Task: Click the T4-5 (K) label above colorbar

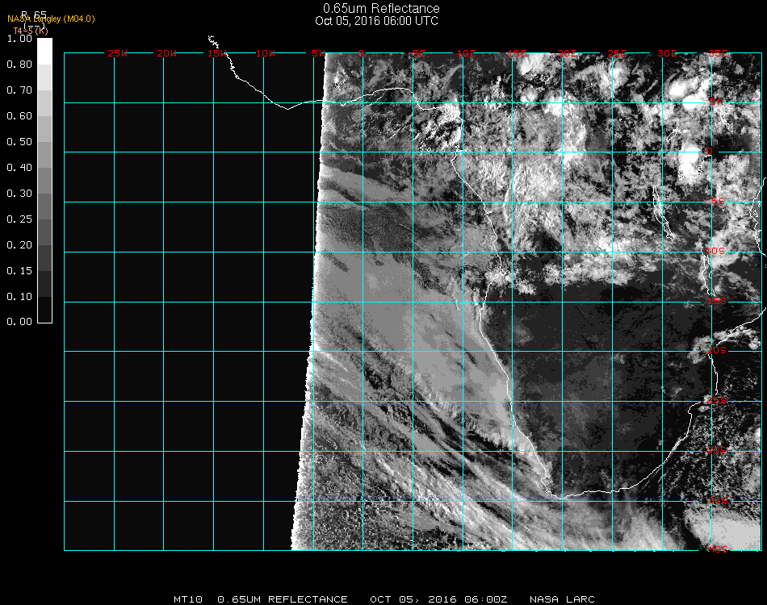Action: point(30,30)
